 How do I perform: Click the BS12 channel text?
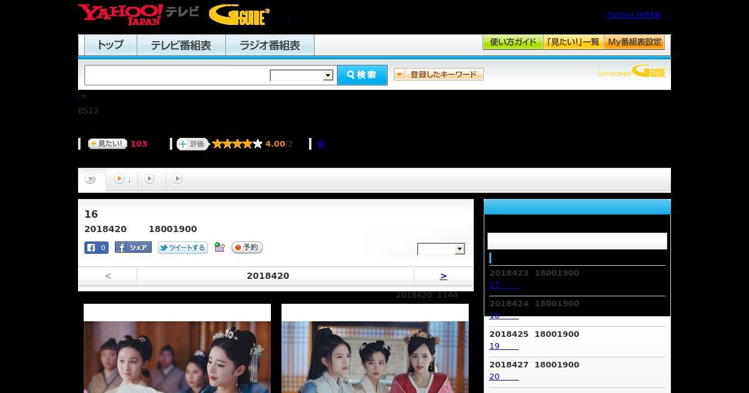click(88, 111)
